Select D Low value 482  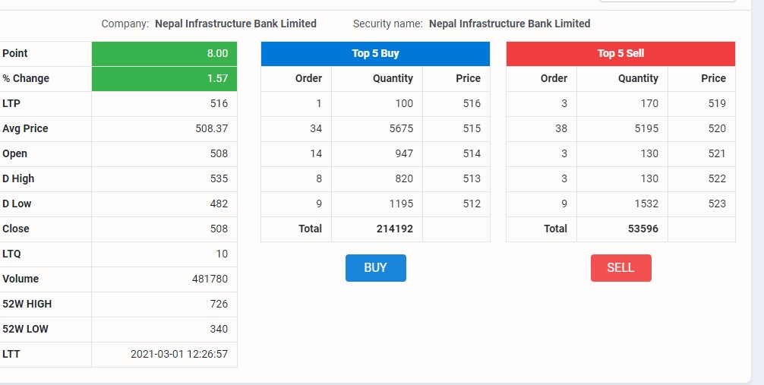pos(219,204)
